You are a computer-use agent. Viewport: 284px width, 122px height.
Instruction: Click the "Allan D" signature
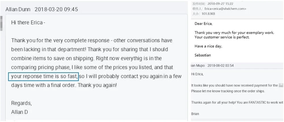point(20,112)
